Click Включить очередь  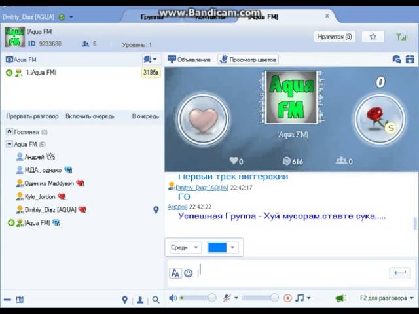click(90, 116)
